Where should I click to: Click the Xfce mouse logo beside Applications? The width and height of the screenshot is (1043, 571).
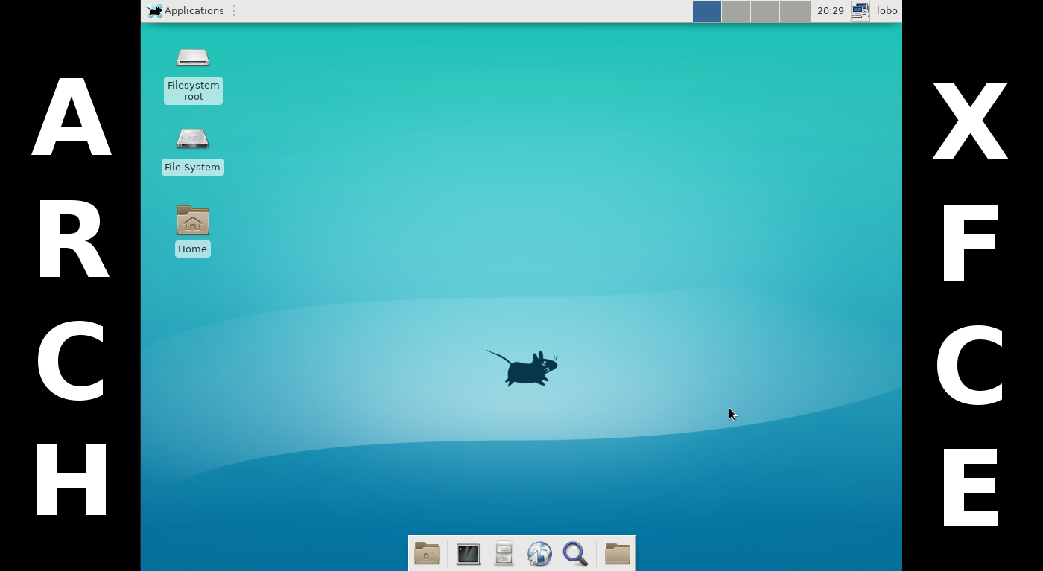pyautogui.click(x=155, y=10)
